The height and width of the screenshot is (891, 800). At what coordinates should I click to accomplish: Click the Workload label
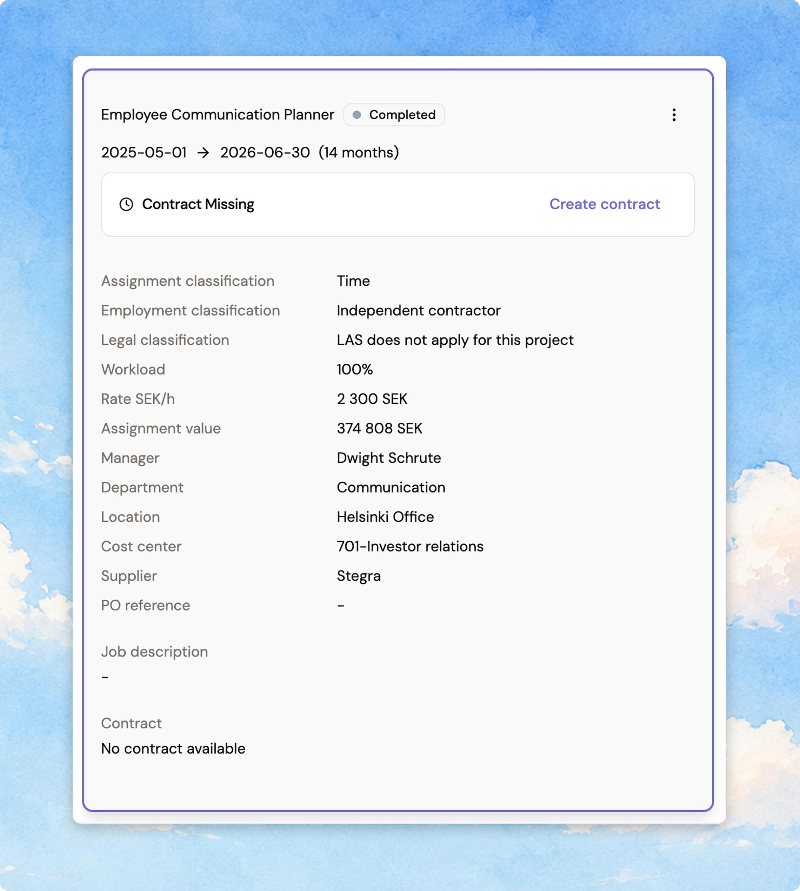point(133,369)
